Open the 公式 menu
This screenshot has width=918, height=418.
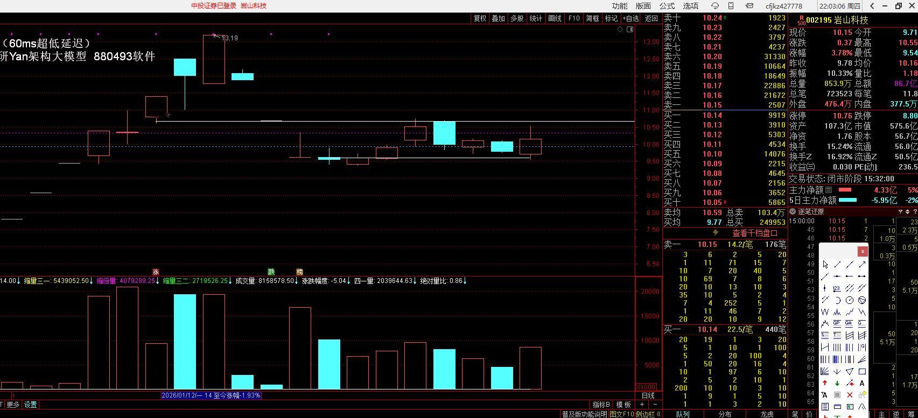pyautogui.click(x=667, y=6)
